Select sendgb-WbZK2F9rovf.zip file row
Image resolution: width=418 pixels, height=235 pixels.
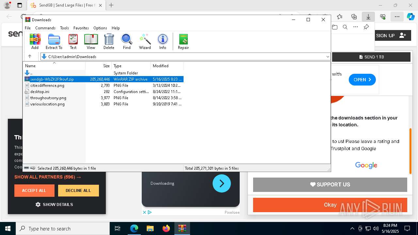click(104, 79)
